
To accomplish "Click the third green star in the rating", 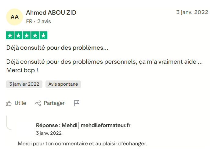I will tap(27, 36).
